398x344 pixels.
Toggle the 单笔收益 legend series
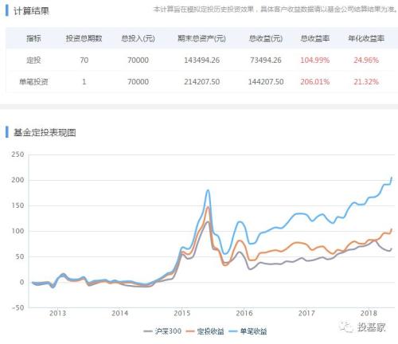click(248, 331)
